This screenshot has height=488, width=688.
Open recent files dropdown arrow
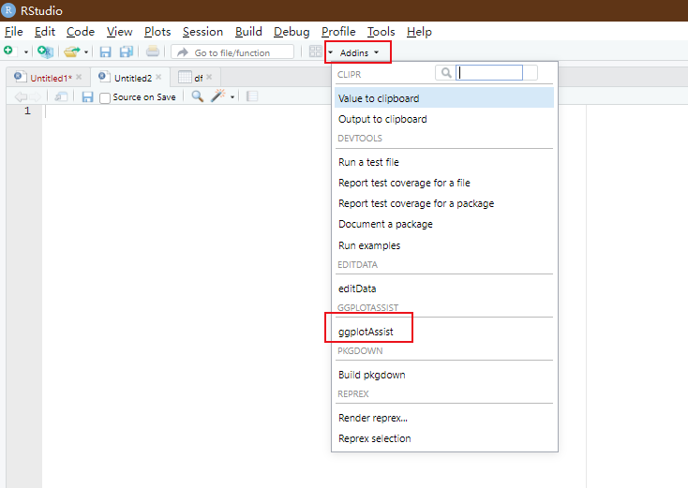click(86, 52)
